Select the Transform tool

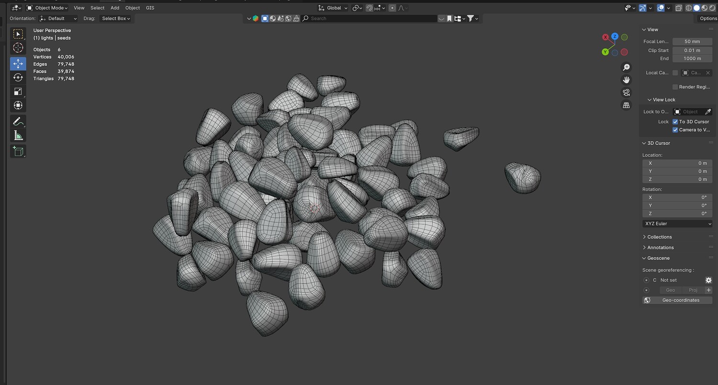(x=18, y=105)
